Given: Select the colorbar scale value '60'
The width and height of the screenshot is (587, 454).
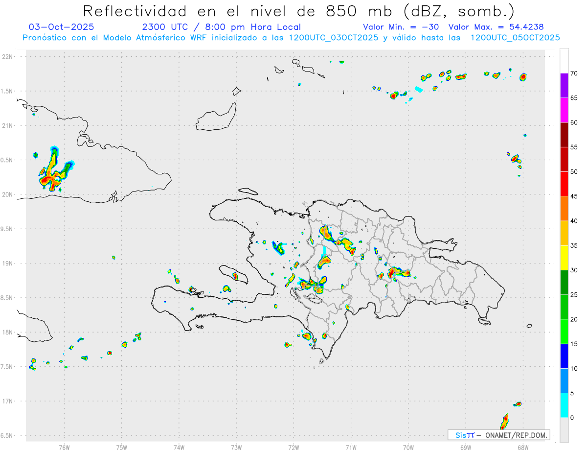Looking at the screenshot, I should tap(574, 122).
